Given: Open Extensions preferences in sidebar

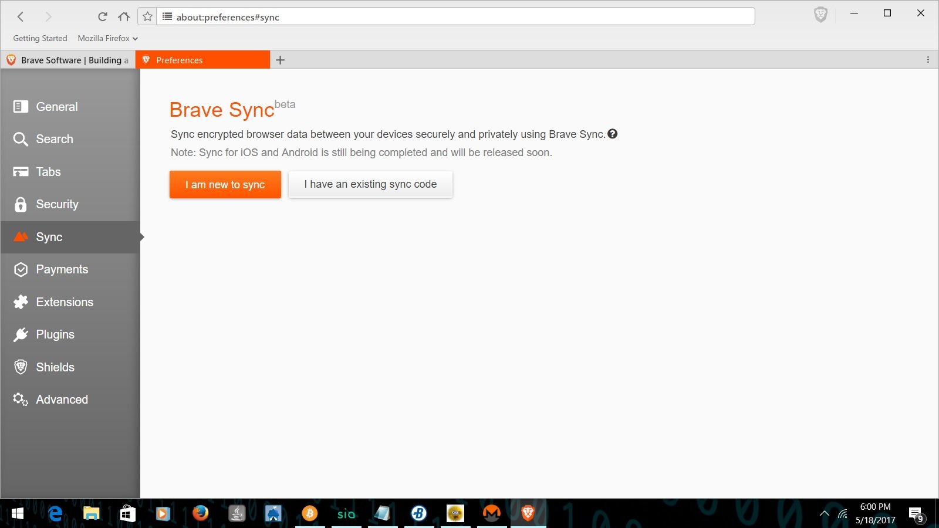Looking at the screenshot, I should [x=70, y=302].
